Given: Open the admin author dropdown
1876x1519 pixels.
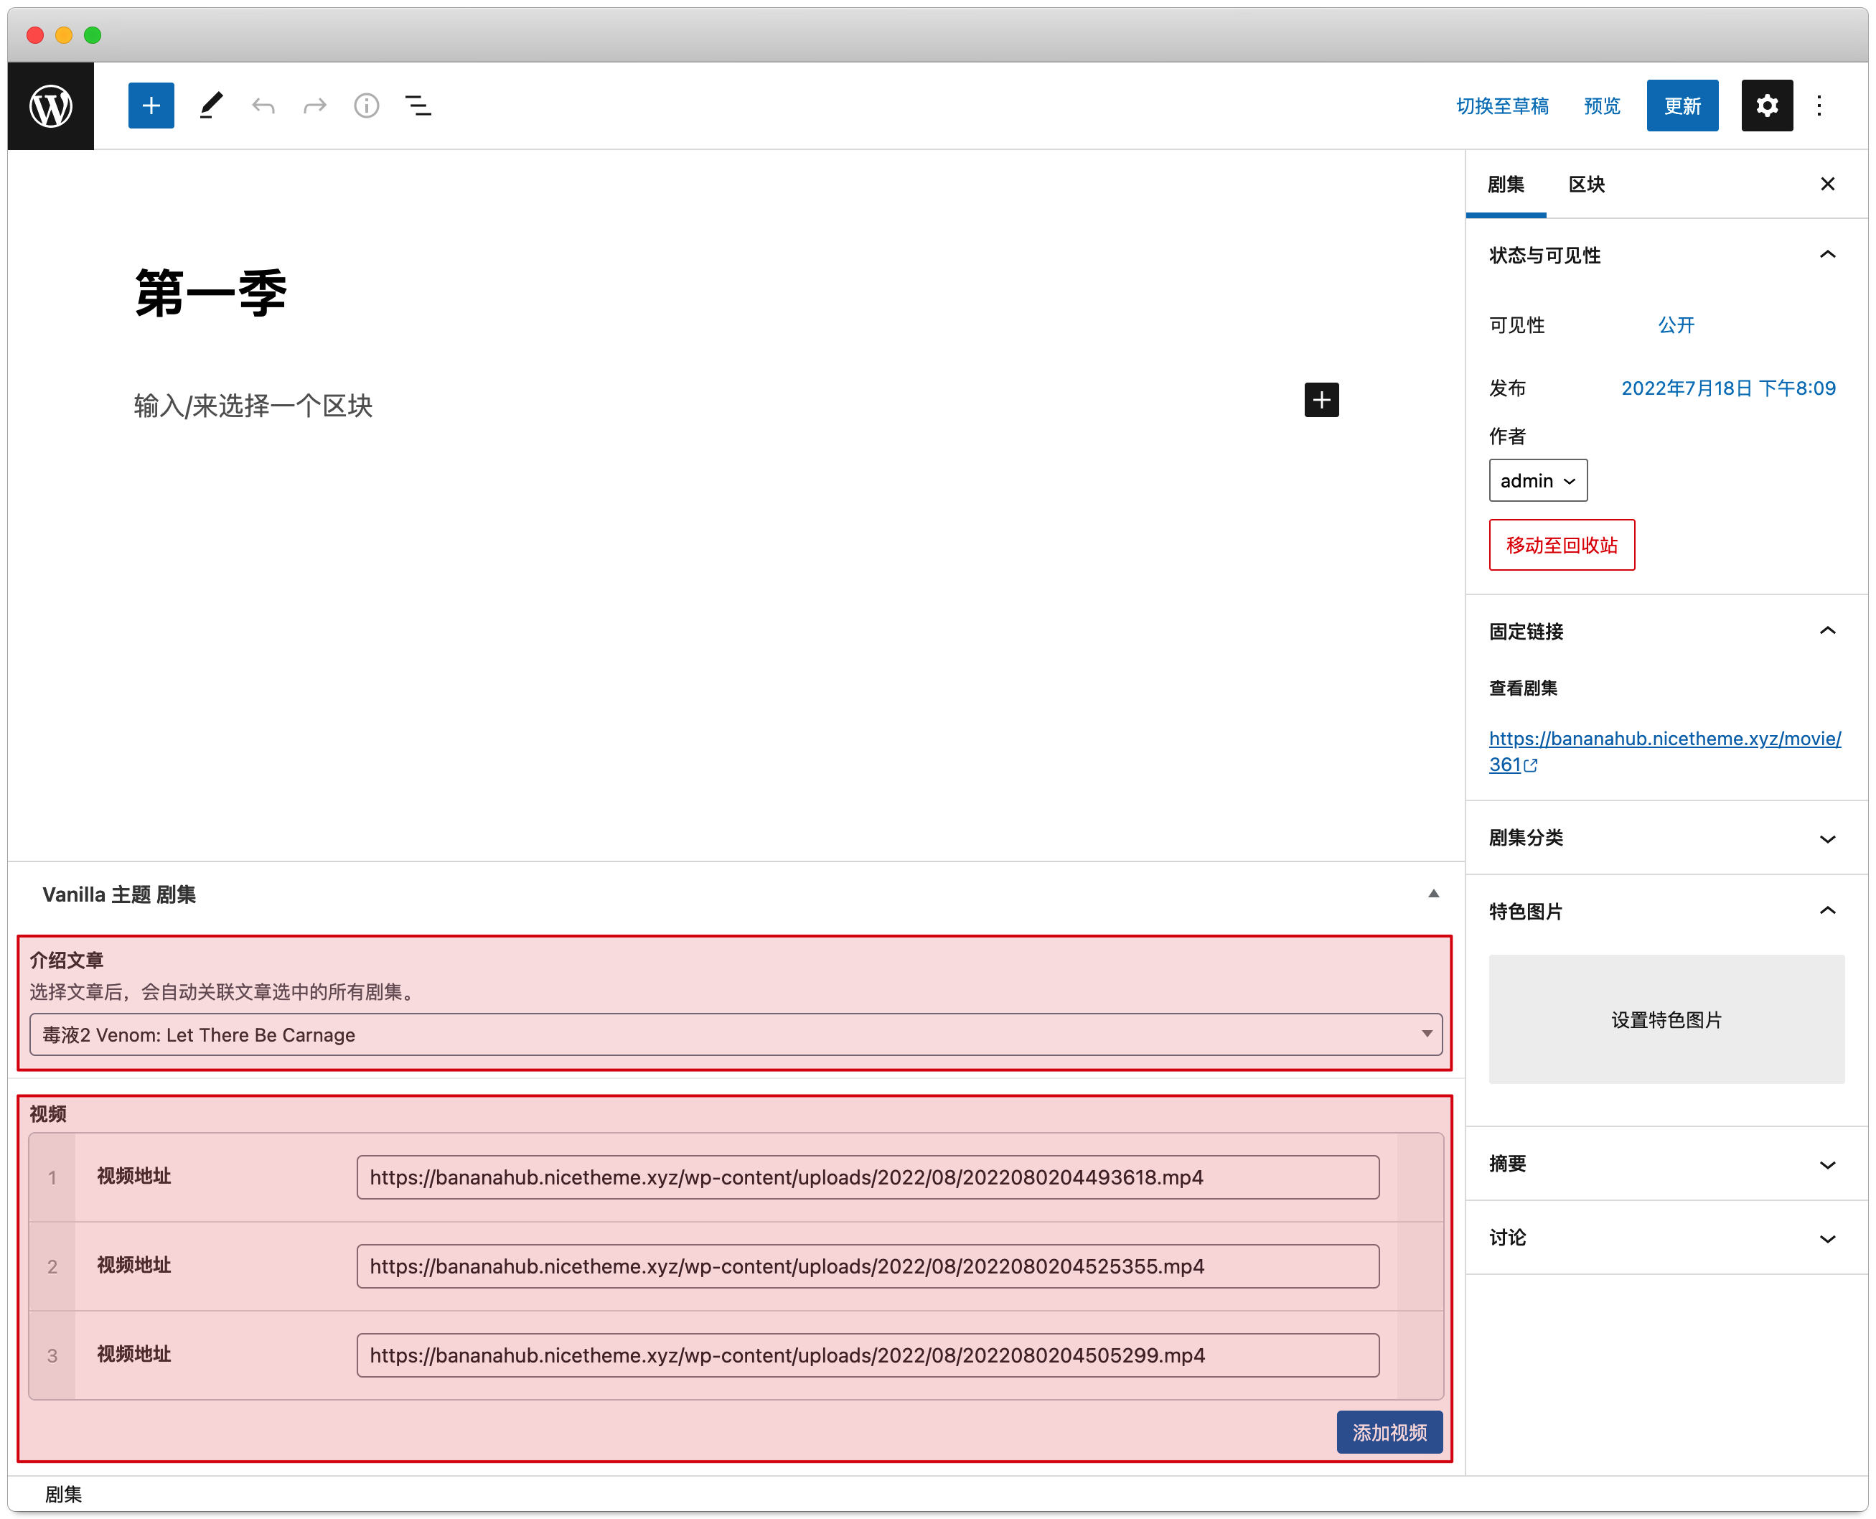Looking at the screenshot, I should point(1537,480).
